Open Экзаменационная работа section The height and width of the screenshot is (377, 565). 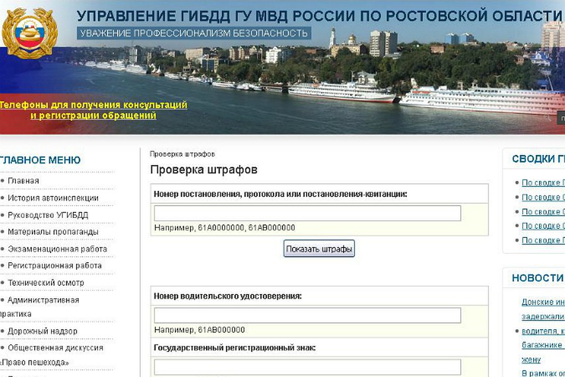[x=57, y=249]
